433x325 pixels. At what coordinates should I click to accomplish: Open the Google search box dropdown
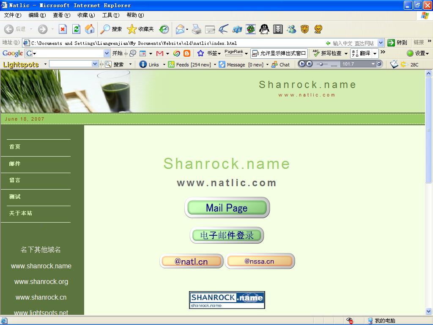coord(107,53)
